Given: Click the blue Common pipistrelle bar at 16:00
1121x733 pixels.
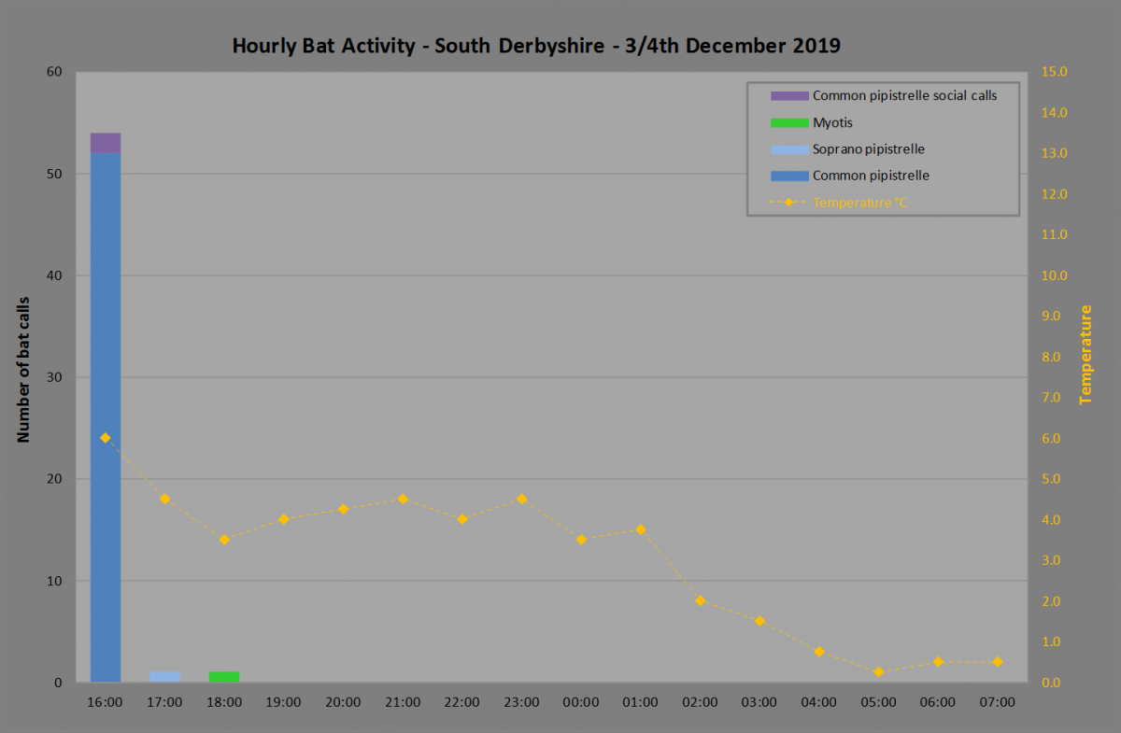Looking at the screenshot, I should point(106,417).
